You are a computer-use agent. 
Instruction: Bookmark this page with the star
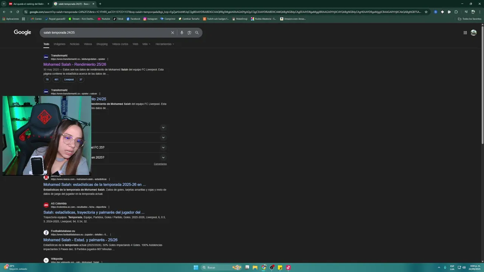426,12
